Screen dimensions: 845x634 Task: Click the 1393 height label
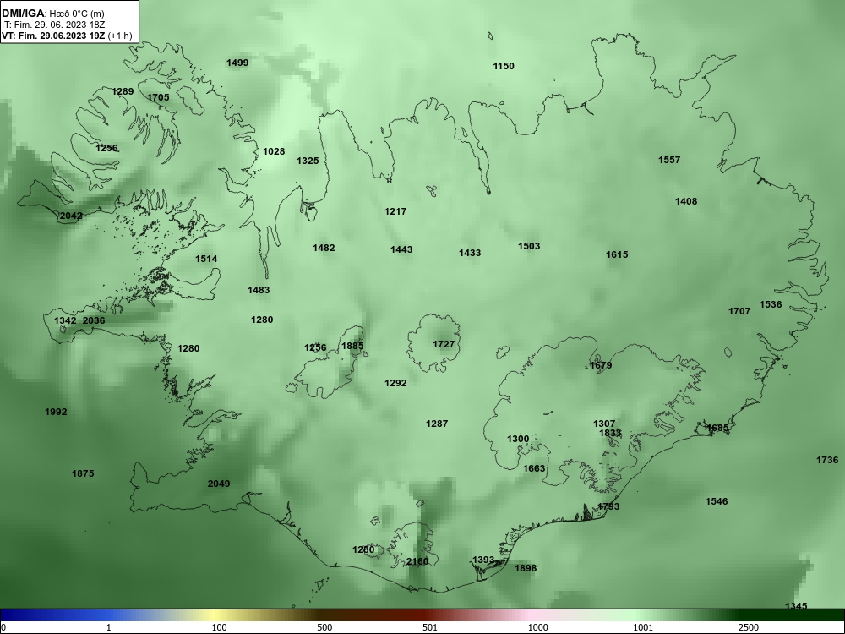coord(483,560)
